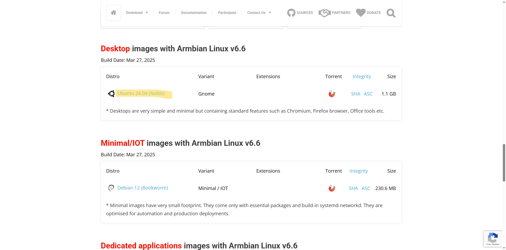Click the Debian swirl logo icon

click(111, 188)
